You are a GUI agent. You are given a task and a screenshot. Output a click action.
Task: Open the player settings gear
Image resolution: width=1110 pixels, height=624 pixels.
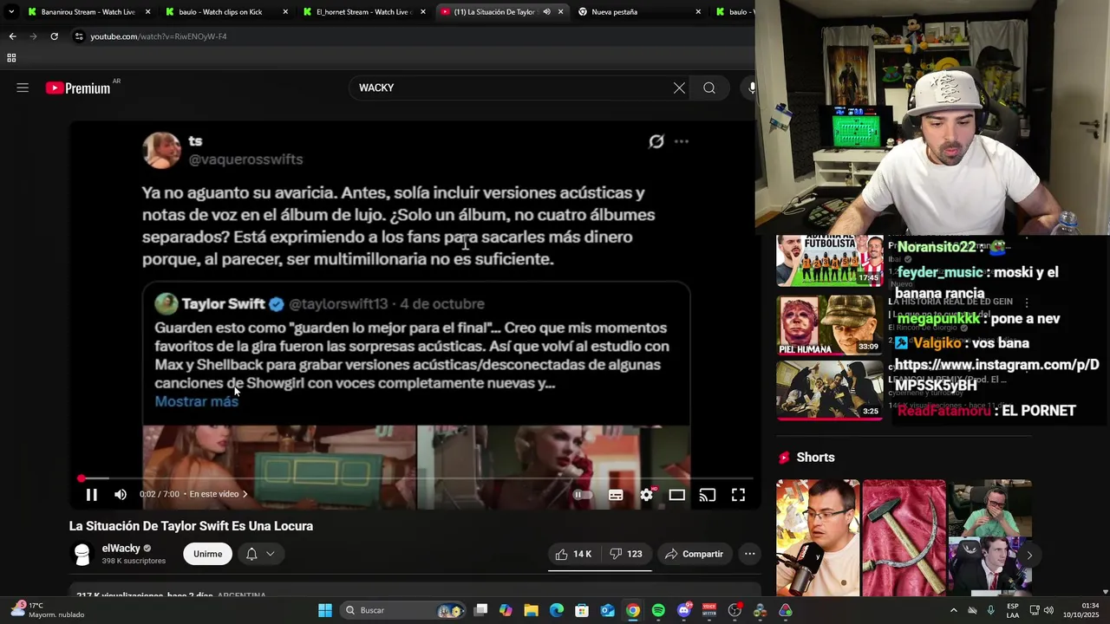coord(646,495)
